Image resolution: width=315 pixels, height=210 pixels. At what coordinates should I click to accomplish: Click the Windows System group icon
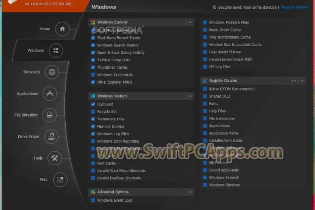click(93, 96)
